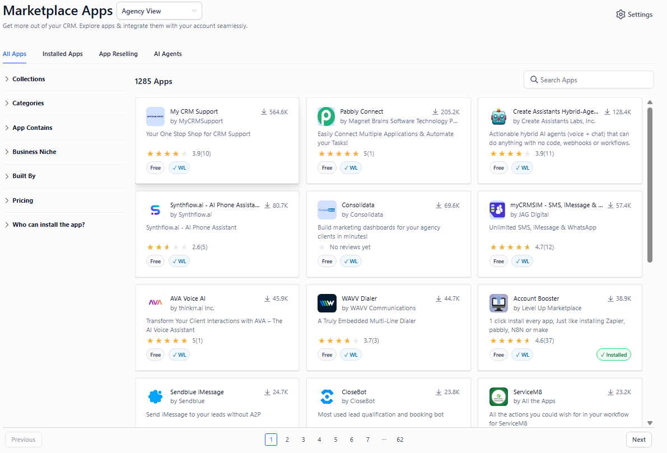Click the scrollbar up arrow
This screenshot has height=453, width=667.
tap(650, 102)
